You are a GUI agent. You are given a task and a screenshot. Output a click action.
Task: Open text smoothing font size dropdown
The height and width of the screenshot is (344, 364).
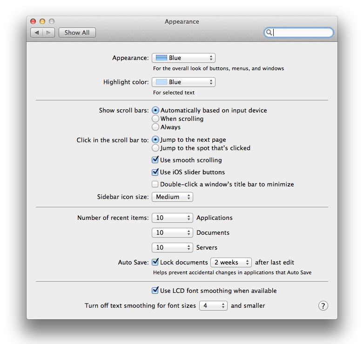pos(213,306)
